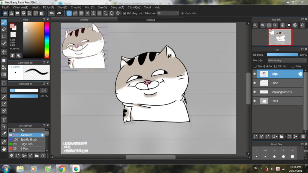The width and height of the screenshot is (308, 173).
Task: Pop out the Màu color panel
Action: pyautogui.click(x=44, y=19)
